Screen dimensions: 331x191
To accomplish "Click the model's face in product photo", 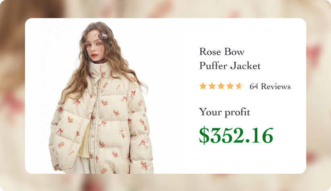I will [x=95, y=49].
